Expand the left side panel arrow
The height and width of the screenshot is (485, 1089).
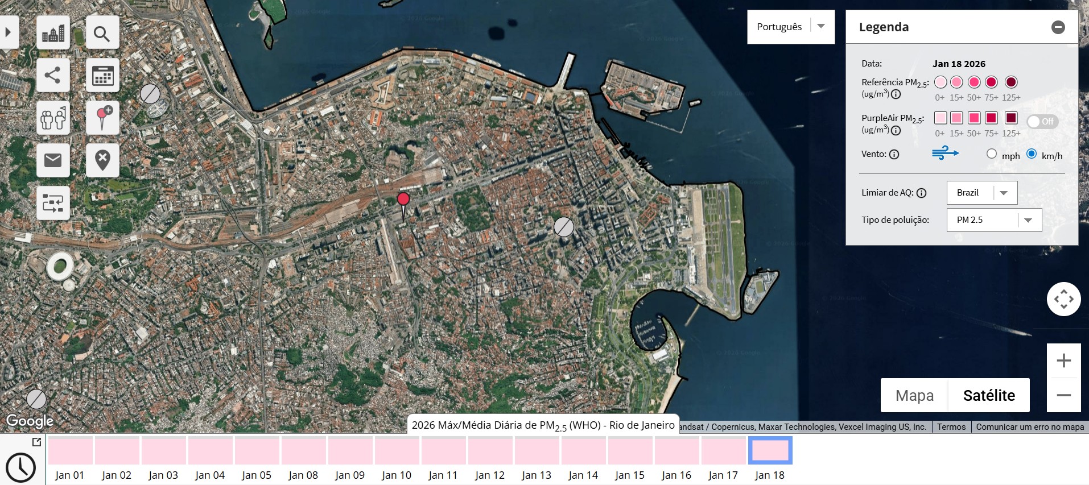click(9, 32)
